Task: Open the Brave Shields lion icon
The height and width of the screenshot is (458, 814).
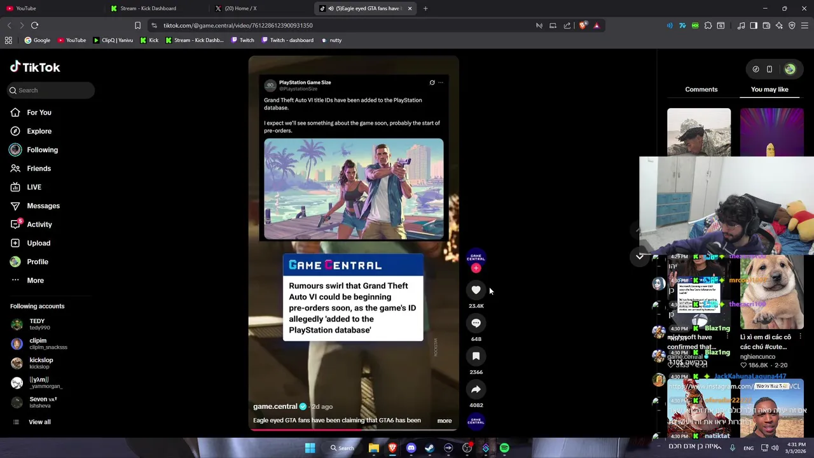Action: click(583, 25)
